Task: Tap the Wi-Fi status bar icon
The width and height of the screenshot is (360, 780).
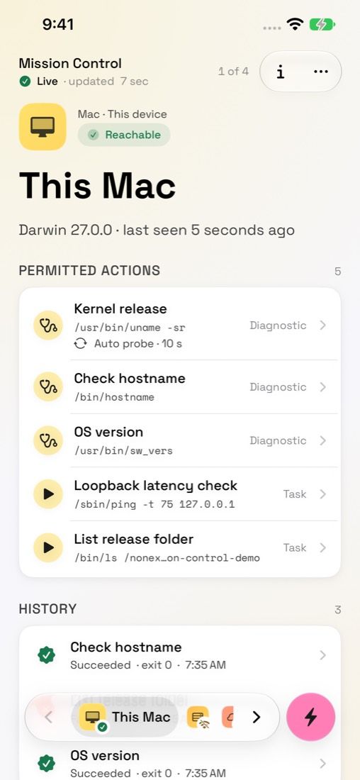Action: point(296,24)
